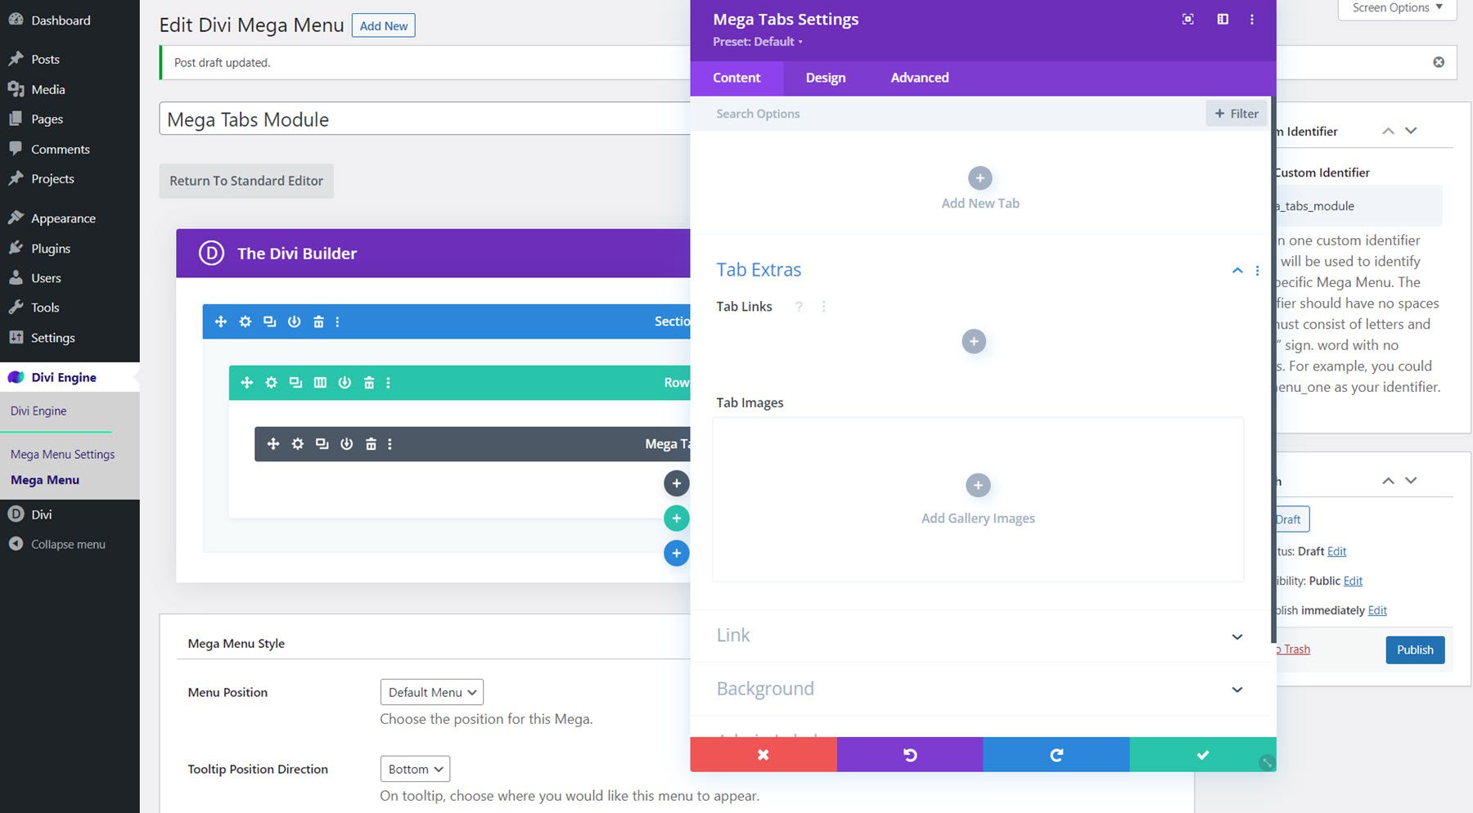Expand the Background settings group
Screen dimensions: 1473x813
pos(1237,689)
